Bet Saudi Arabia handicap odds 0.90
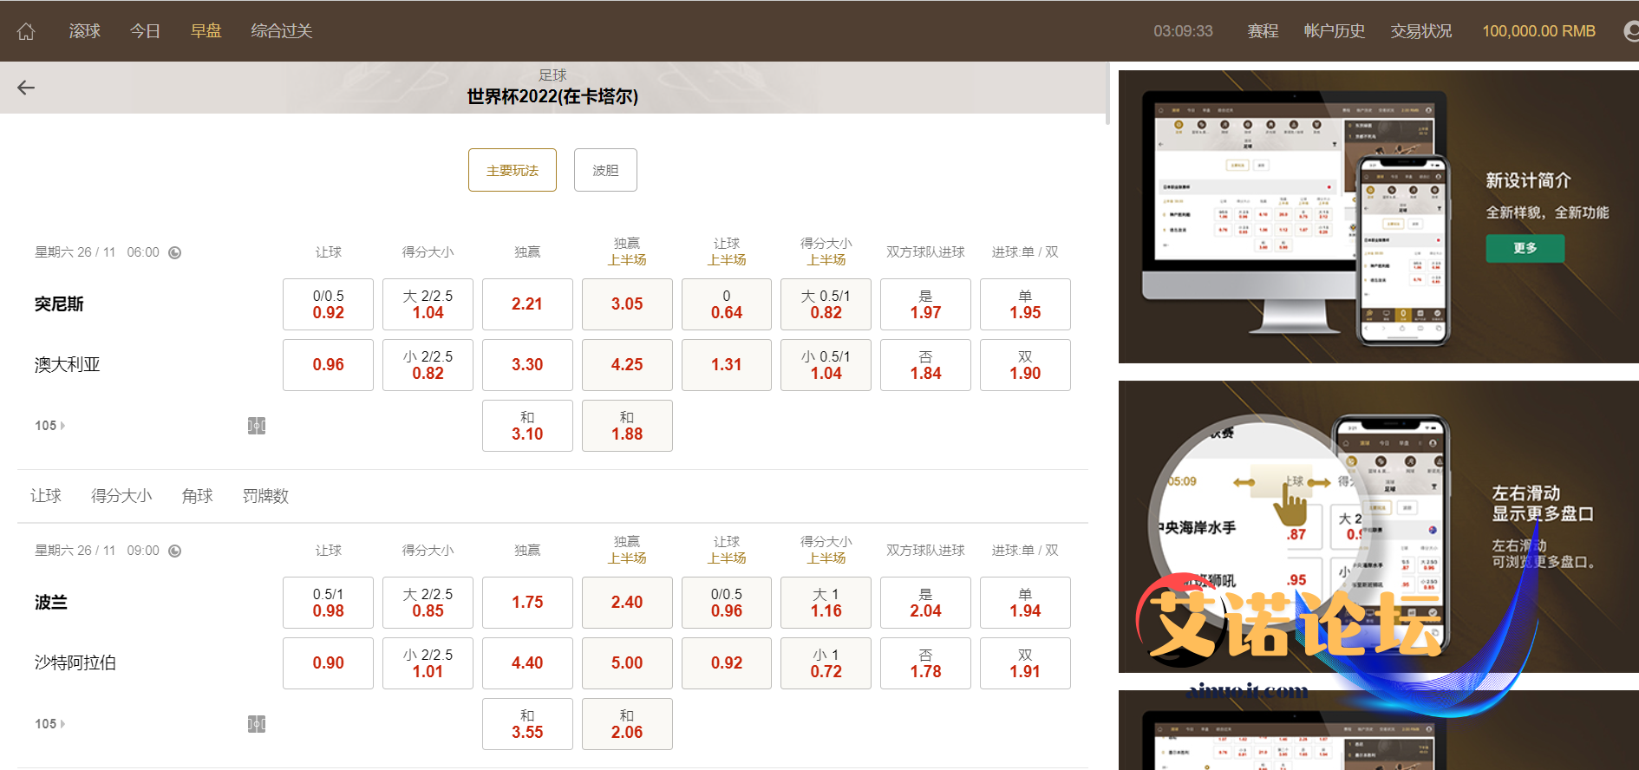The height and width of the screenshot is (770, 1639). pos(328,663)
